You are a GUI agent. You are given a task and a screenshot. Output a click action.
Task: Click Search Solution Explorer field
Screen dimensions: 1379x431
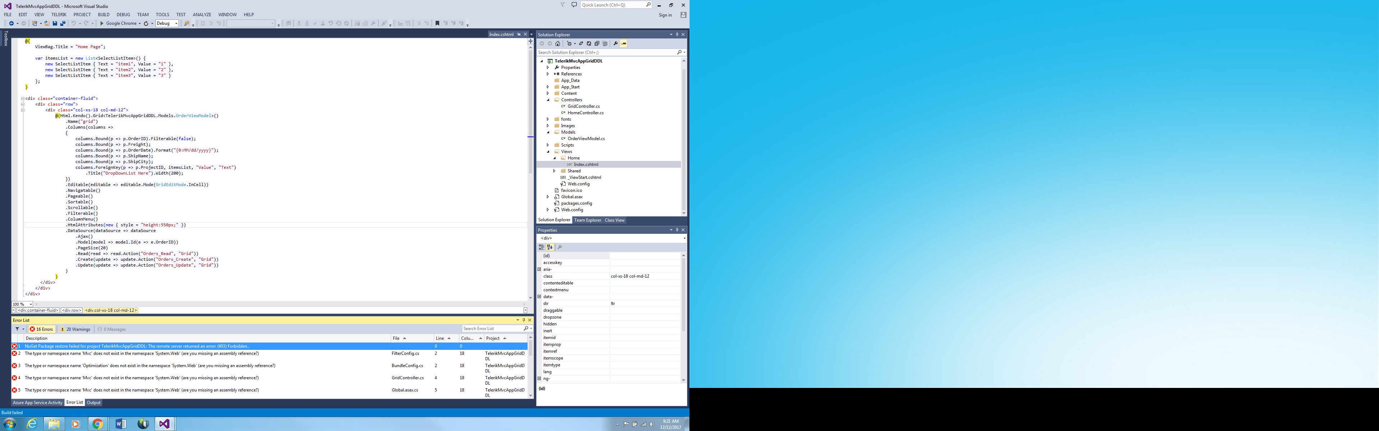pos(605,52)
